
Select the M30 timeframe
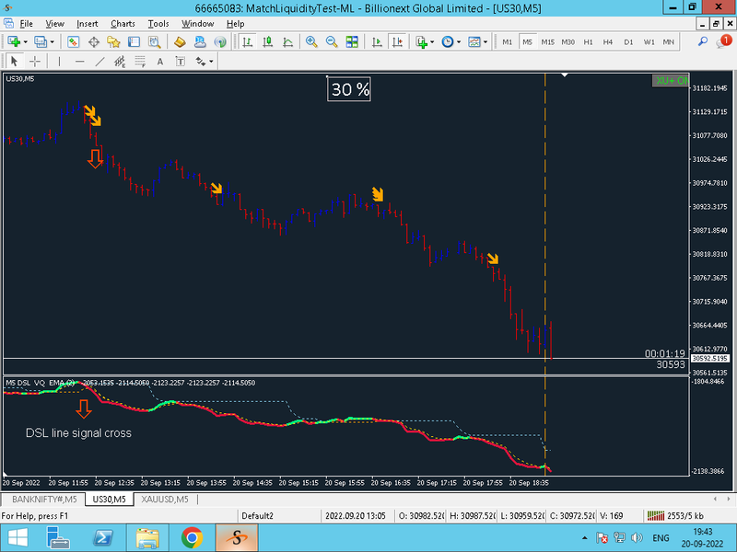(x=567, y=41)
